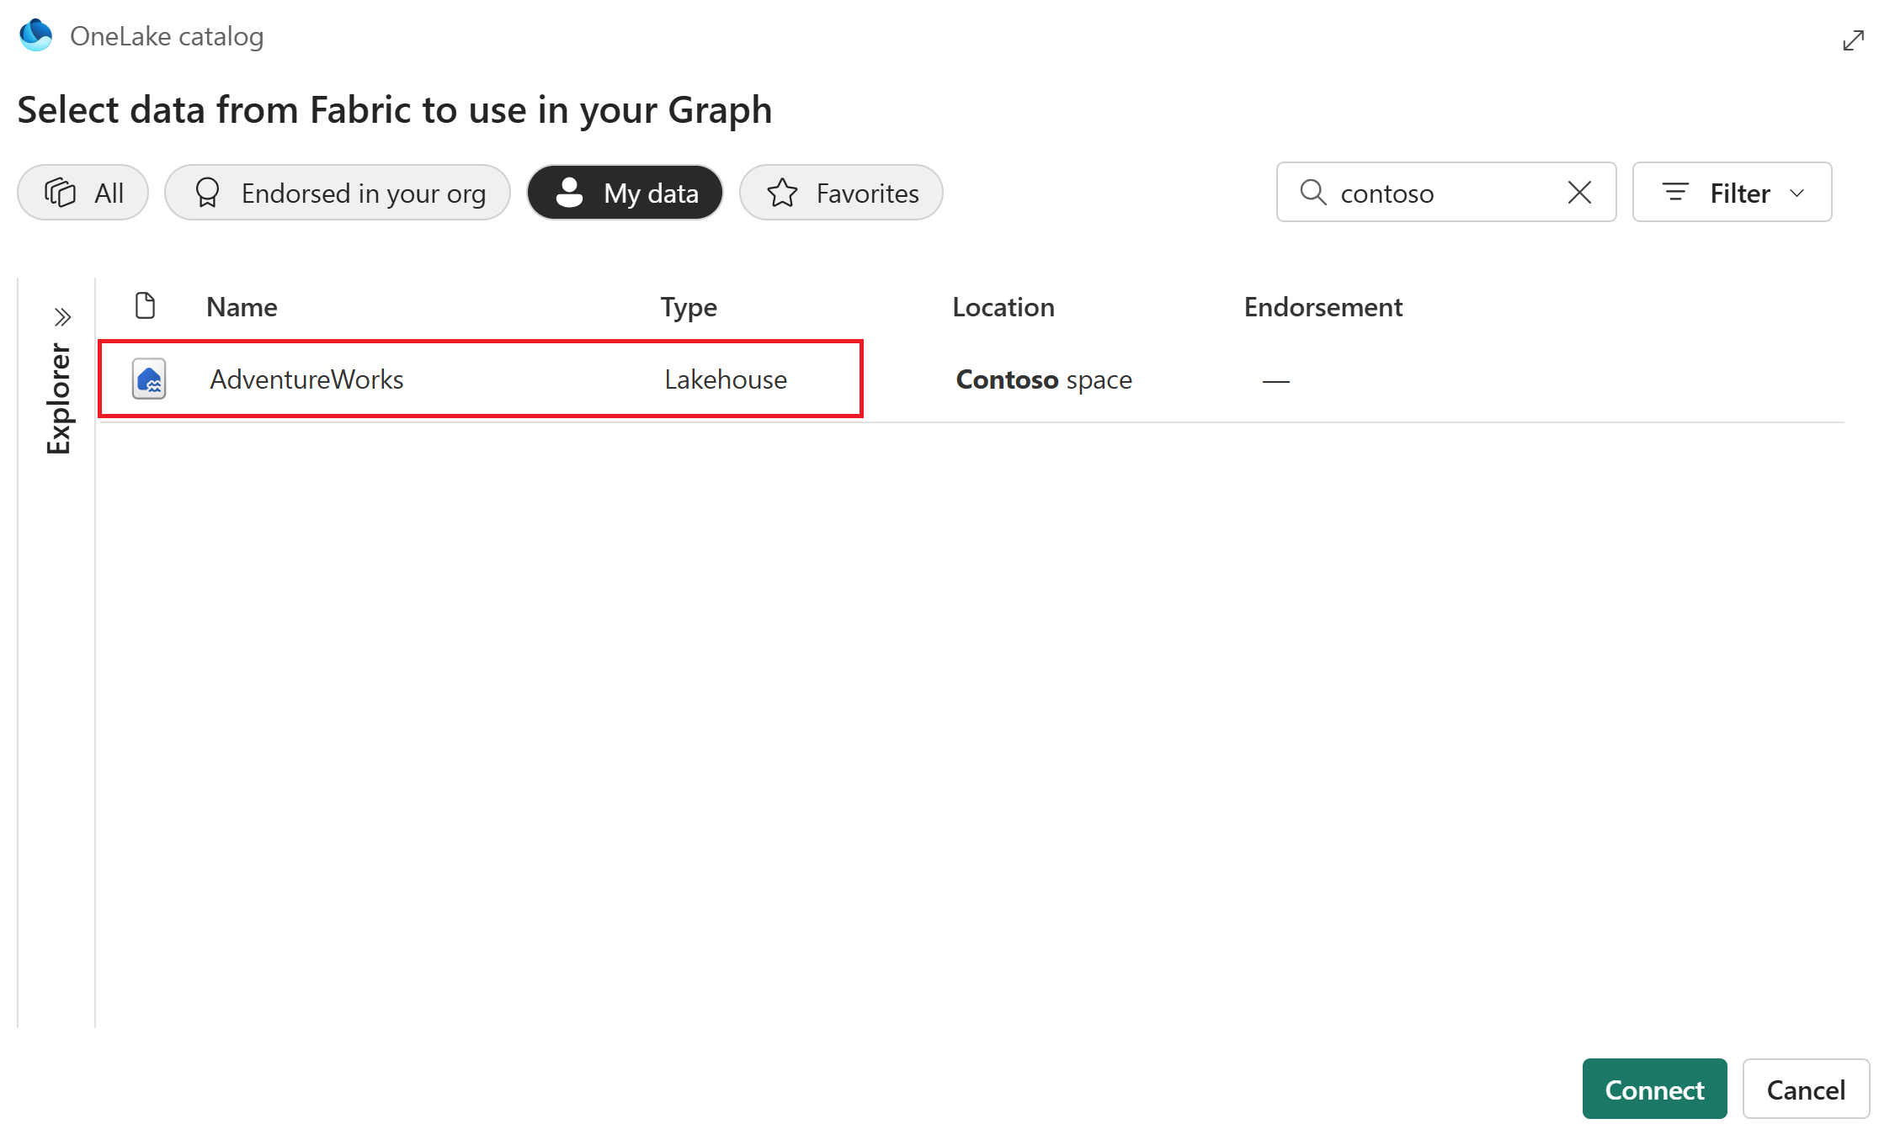Expand Explorer pane with double chevron
The width and height of the screenshot is (1895, 1140).
pos(61,317)
